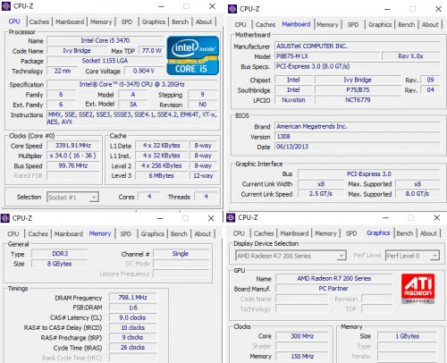Click the Level 3 6 MBytes value
The image size is (447, 363).
[x=161, y=176]
